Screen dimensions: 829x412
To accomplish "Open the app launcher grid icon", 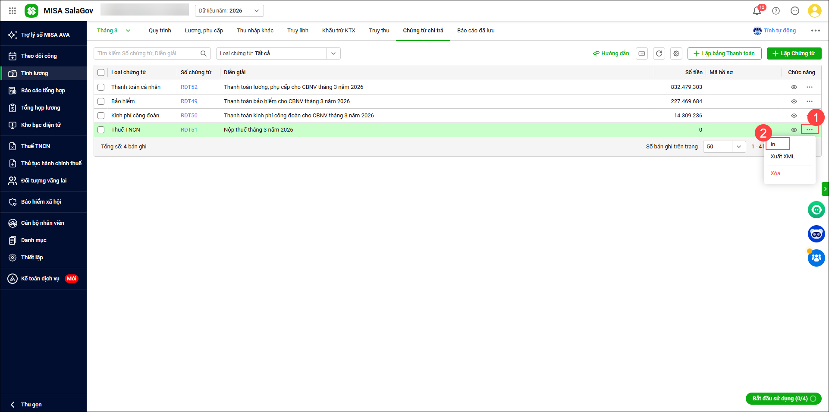I will [13, 11].
